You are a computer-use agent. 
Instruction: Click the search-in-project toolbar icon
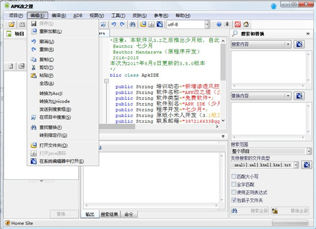click(103, 25)
